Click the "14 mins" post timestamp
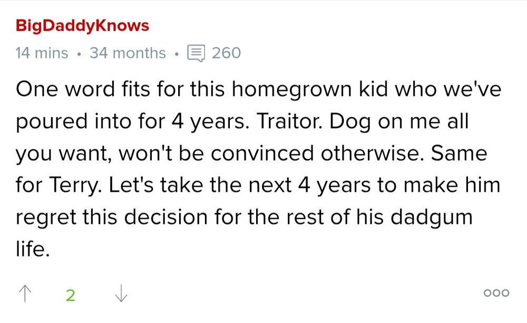527x323 pixels. pyautogui.click(x=42, y=53)
